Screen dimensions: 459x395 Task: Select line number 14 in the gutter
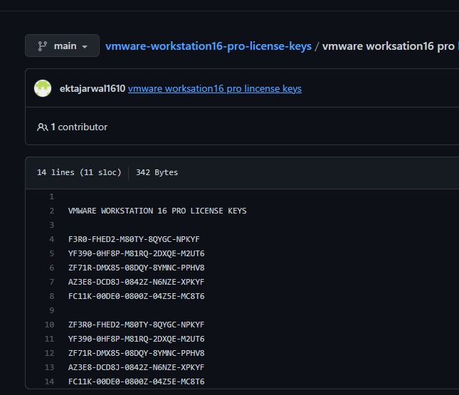coord(50,381)
